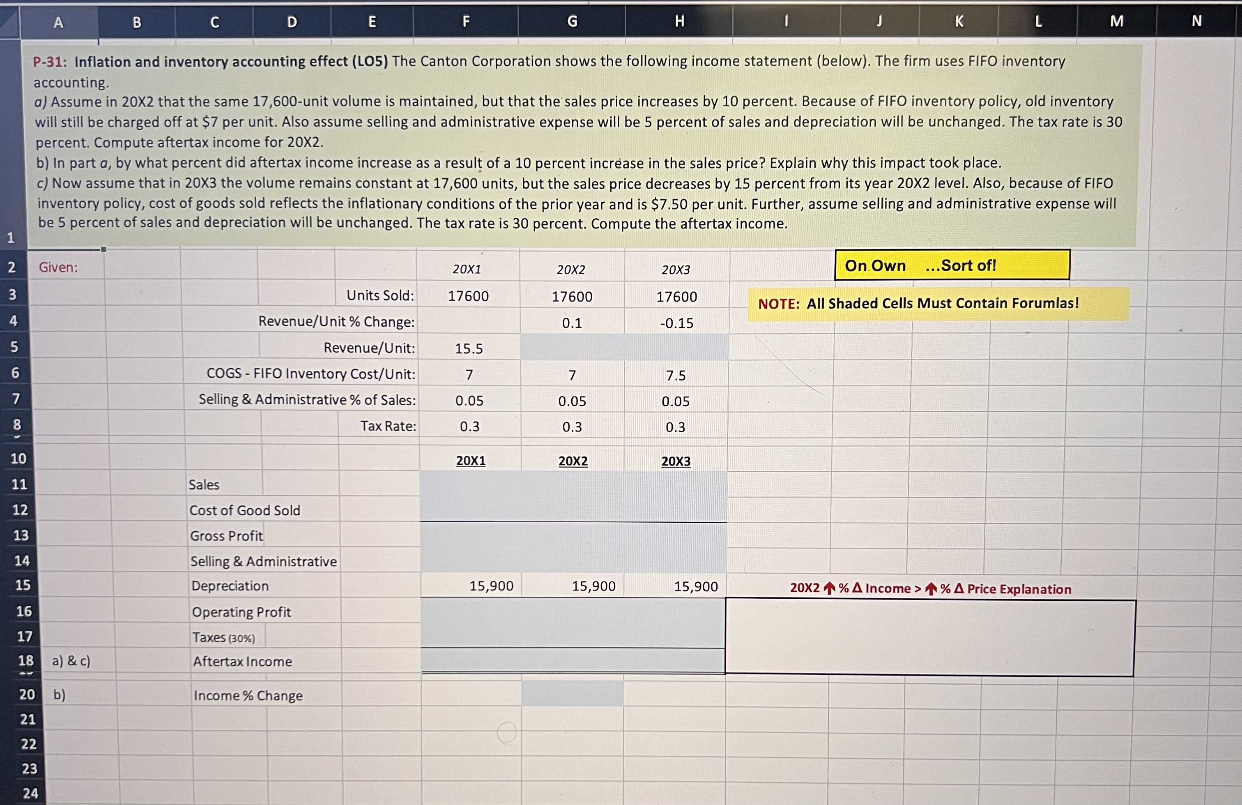Select column header N
This screenshot has width=1242, height=805.
1196,21
